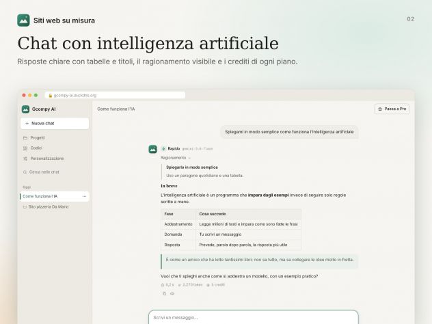Click the copy icon under the response

[165, 294]
